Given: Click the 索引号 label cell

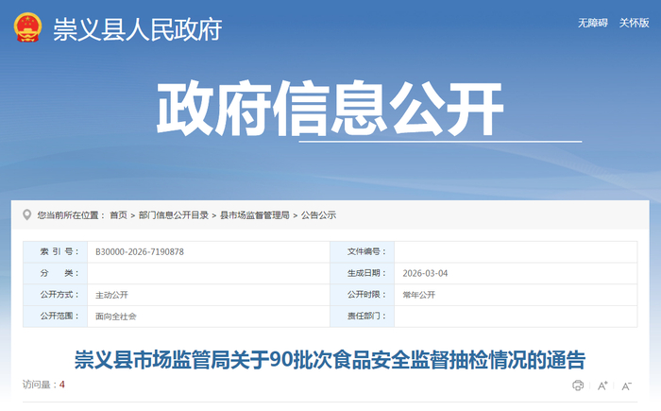Looking at the screenshot, I should point(55,252).
